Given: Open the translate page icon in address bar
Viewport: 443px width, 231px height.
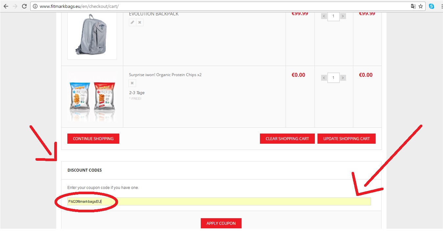Looking at the screenshot, I should [x=413, y=6].
